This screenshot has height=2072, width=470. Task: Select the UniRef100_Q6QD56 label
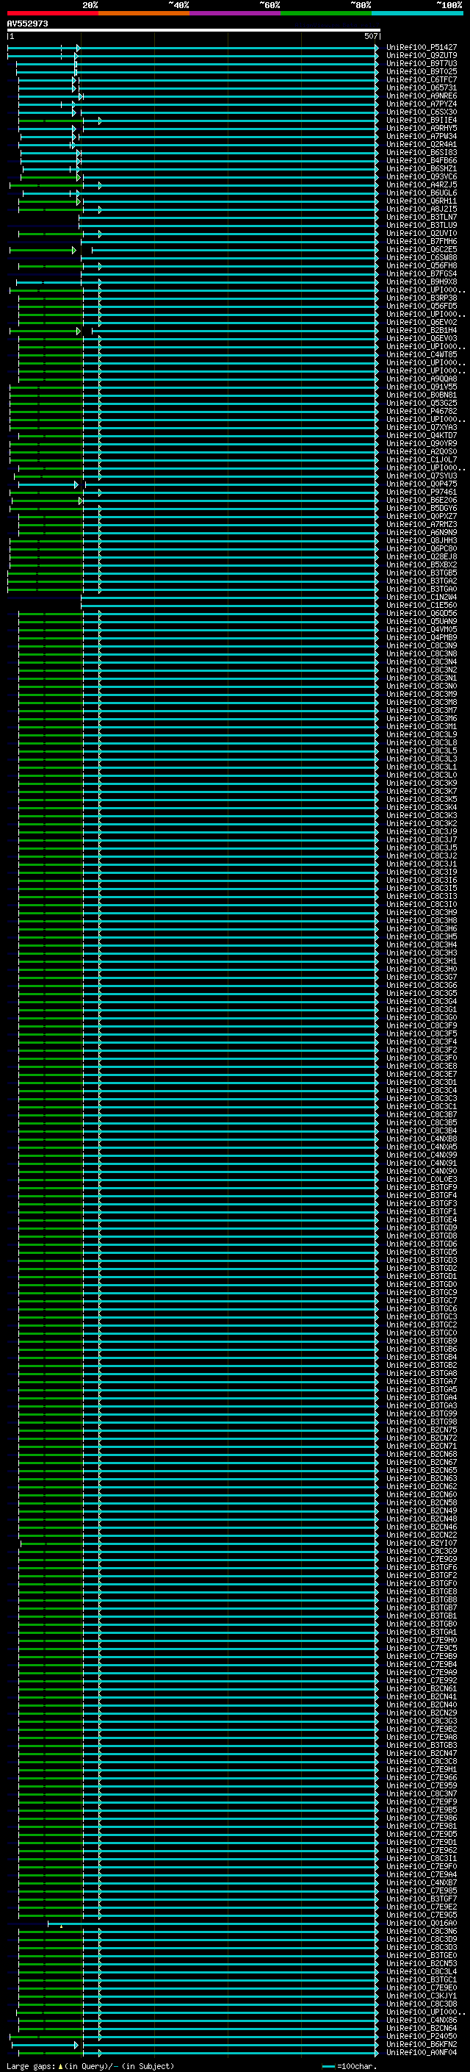click(x=422, y=613)
